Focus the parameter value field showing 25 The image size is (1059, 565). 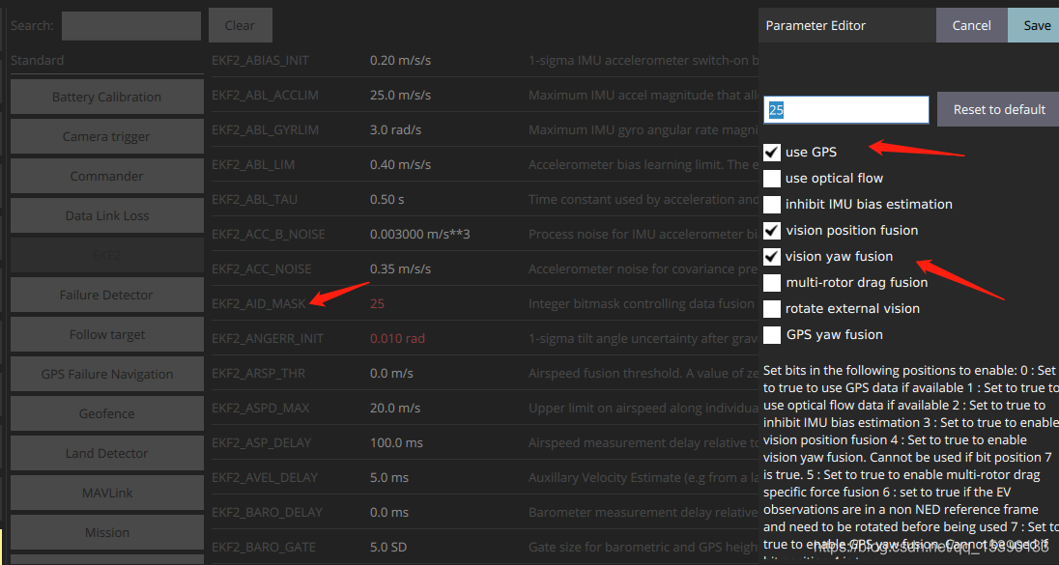pyautogui.click(x=846, y=109)
